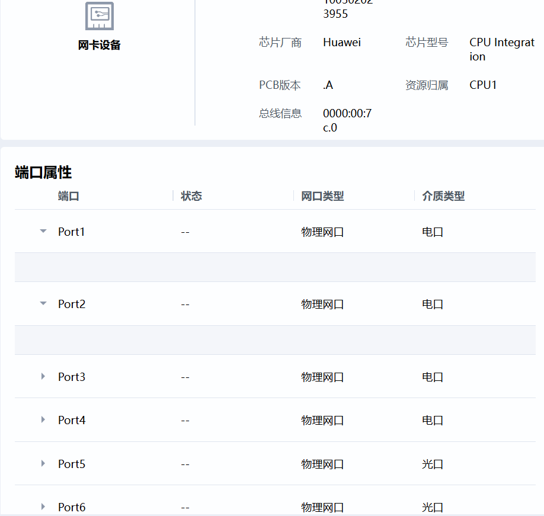Image resolution: width=544 pixels, height=516 pixels.
Task: Click the 状态 column header
Action: pos(191,196)
